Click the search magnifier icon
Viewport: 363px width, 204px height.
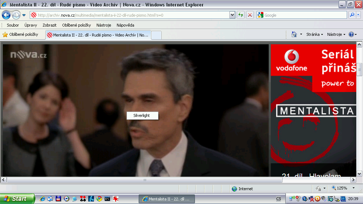tap(352, 15)
